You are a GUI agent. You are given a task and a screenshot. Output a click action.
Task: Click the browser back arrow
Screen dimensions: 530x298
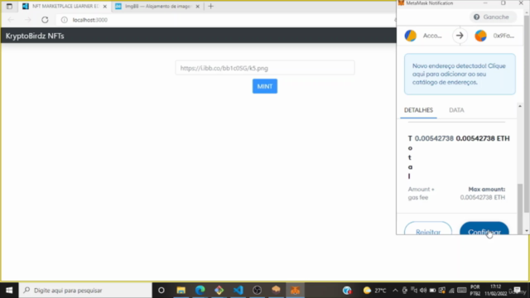(x=11, y=20)
